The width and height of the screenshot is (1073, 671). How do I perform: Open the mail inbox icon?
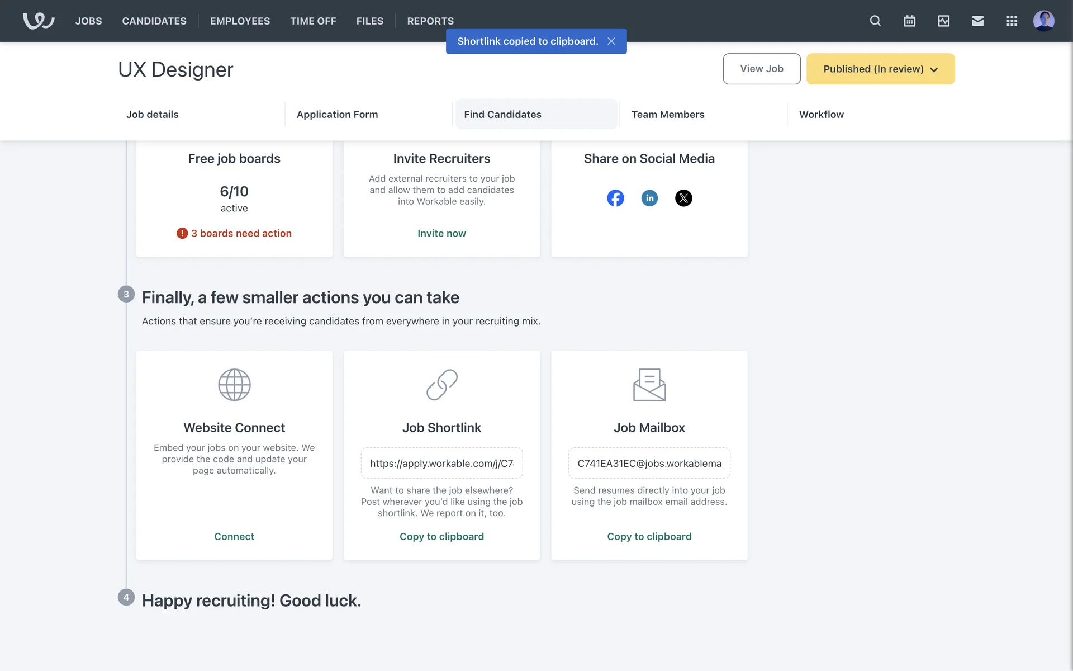977,21
